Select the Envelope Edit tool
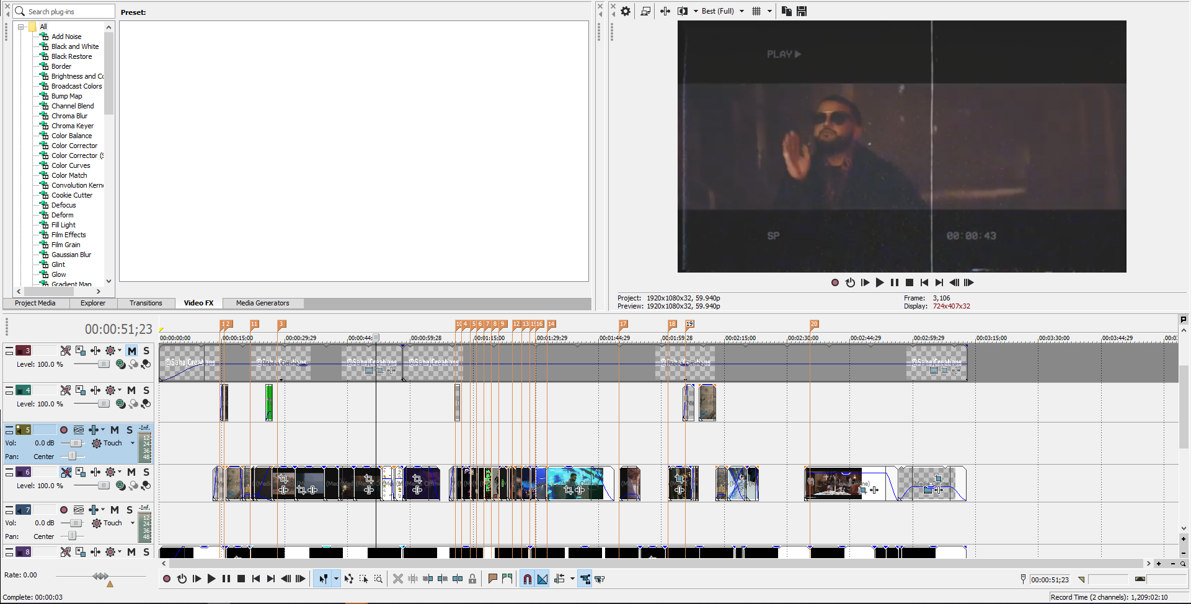The width and height of the screenshot is (1191, 604). tap(349, 579)
